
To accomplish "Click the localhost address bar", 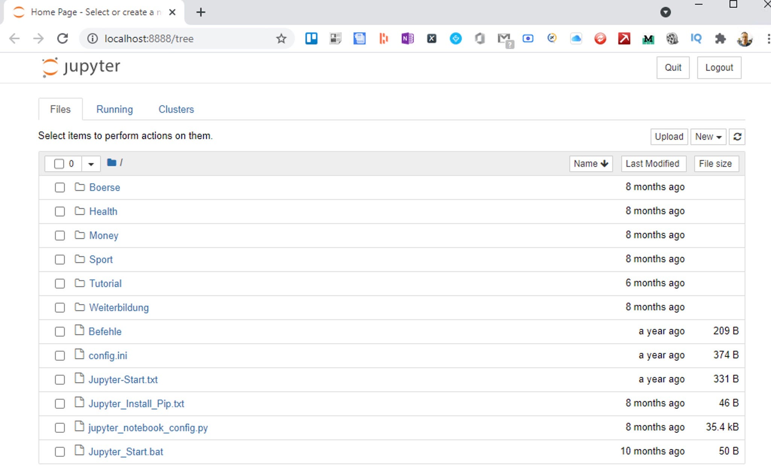I will [181, 38].
